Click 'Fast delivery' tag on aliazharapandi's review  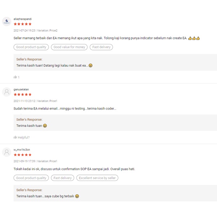101,47
